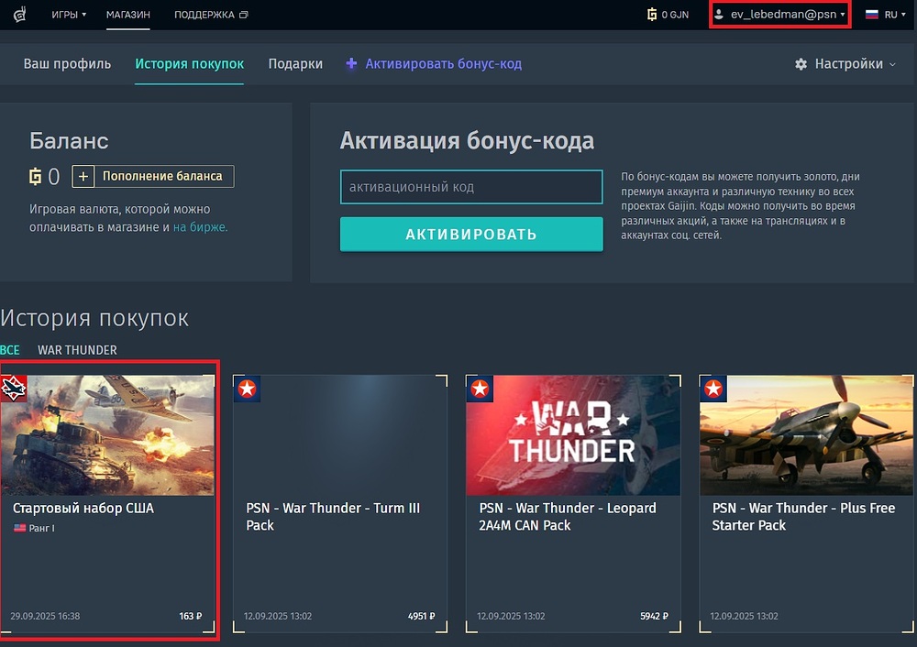Click the star badge on Plus Free Starter Pack
917x647 pixels.
(713, 389)
